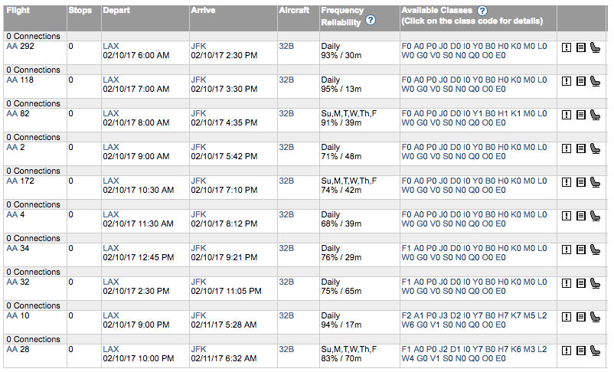Select the F2 class code for AA 10
Image resolution: width=614 pixels, height=372 pixels.
tap(407, 315)
